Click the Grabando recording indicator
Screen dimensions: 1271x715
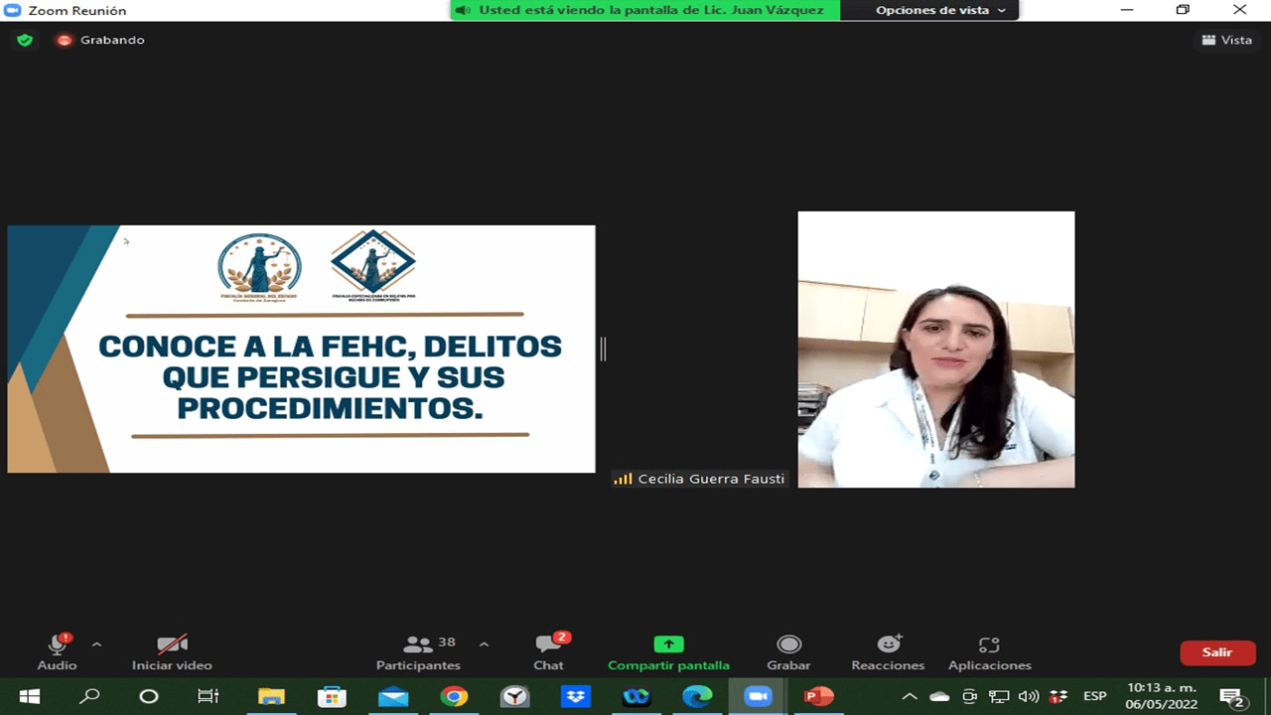(x=100, y=40)
